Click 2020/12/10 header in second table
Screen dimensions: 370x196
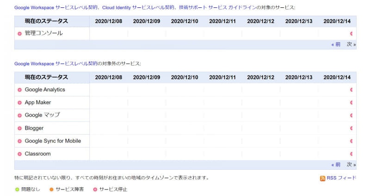185,77
